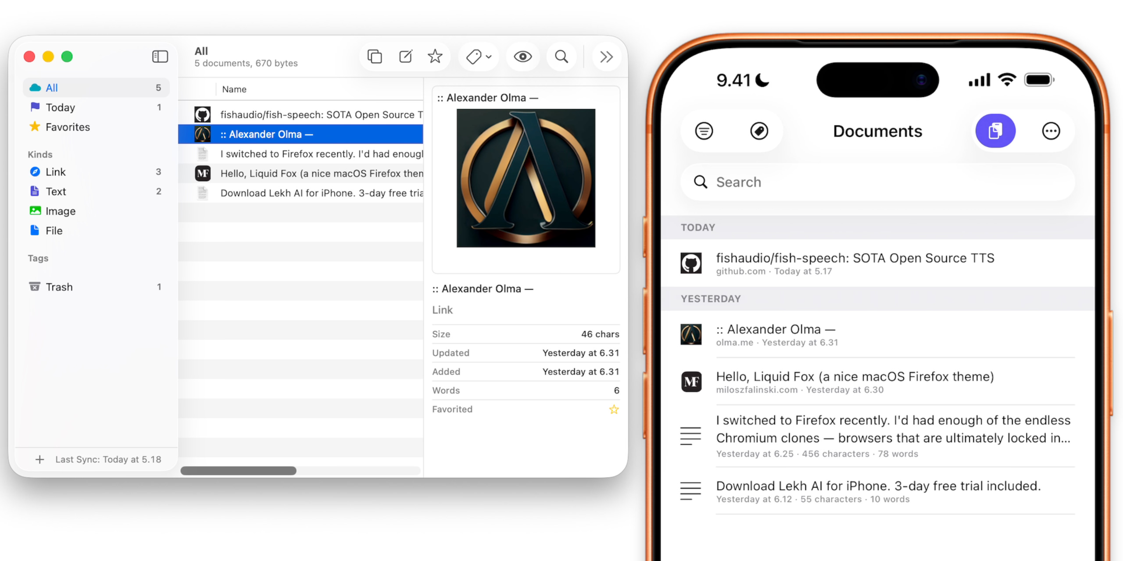Image resolution: width=1123 pixels, height=561 pixels.
Task: Click the new document compose icon
Action: click(405, 57)
